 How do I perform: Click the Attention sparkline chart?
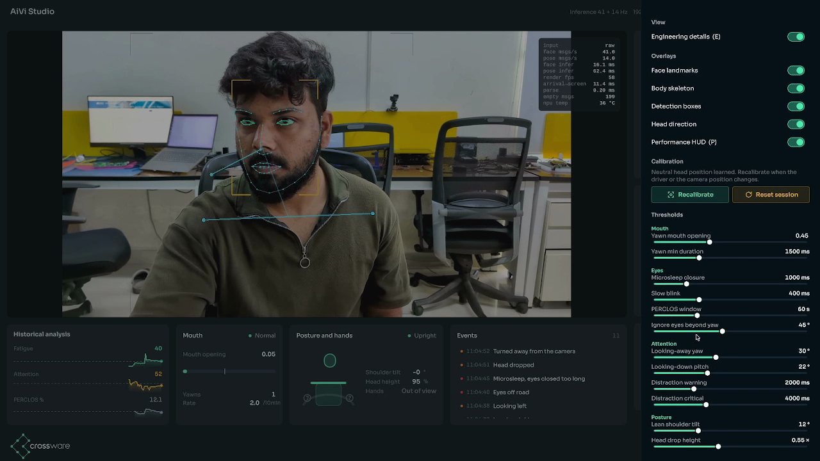point(145,385)
